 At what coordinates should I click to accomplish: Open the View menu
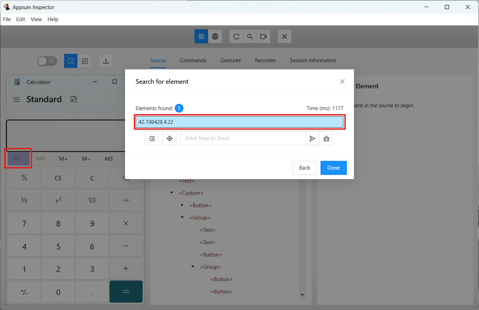36,19
